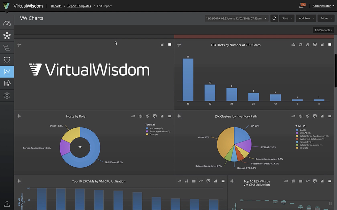Switch wide Top 10 VMs chart to box plot

pyautogui.click(x=187, y=181)
